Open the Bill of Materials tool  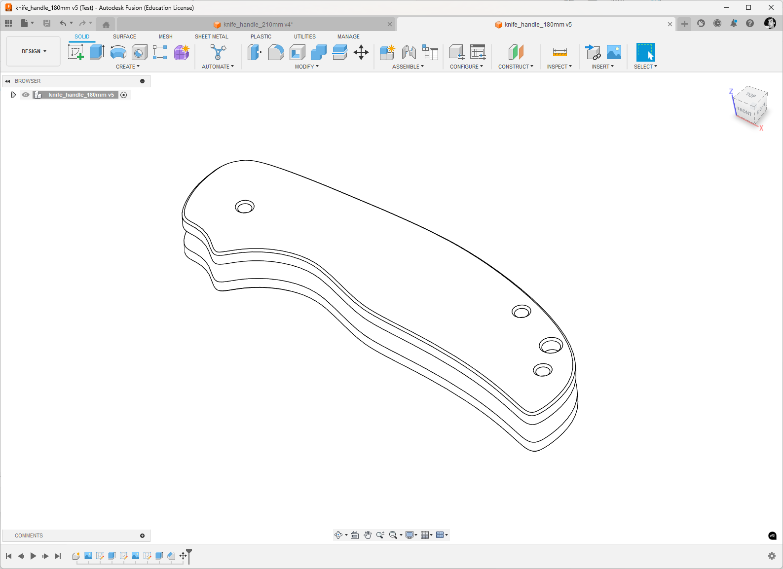(x=430, y=52)
